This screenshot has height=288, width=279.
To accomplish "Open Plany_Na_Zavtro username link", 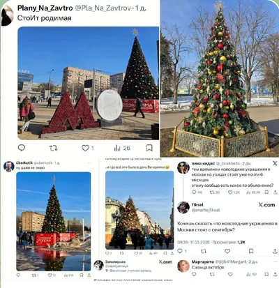I will tap(45, 8).
